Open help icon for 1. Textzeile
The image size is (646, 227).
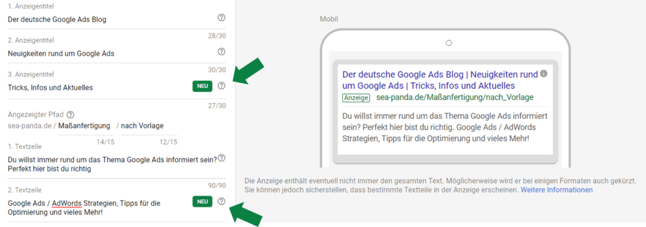[x=221, y=158]
